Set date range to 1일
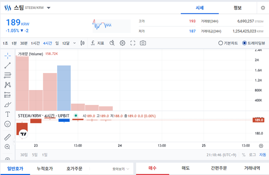This screenshot has width=269, height=175. click(x=45, y=155)
